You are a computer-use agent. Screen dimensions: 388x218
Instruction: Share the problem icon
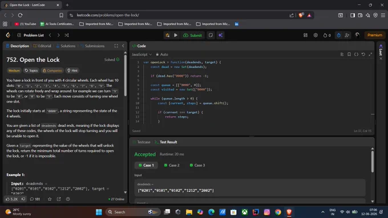(x=59, y=199)
